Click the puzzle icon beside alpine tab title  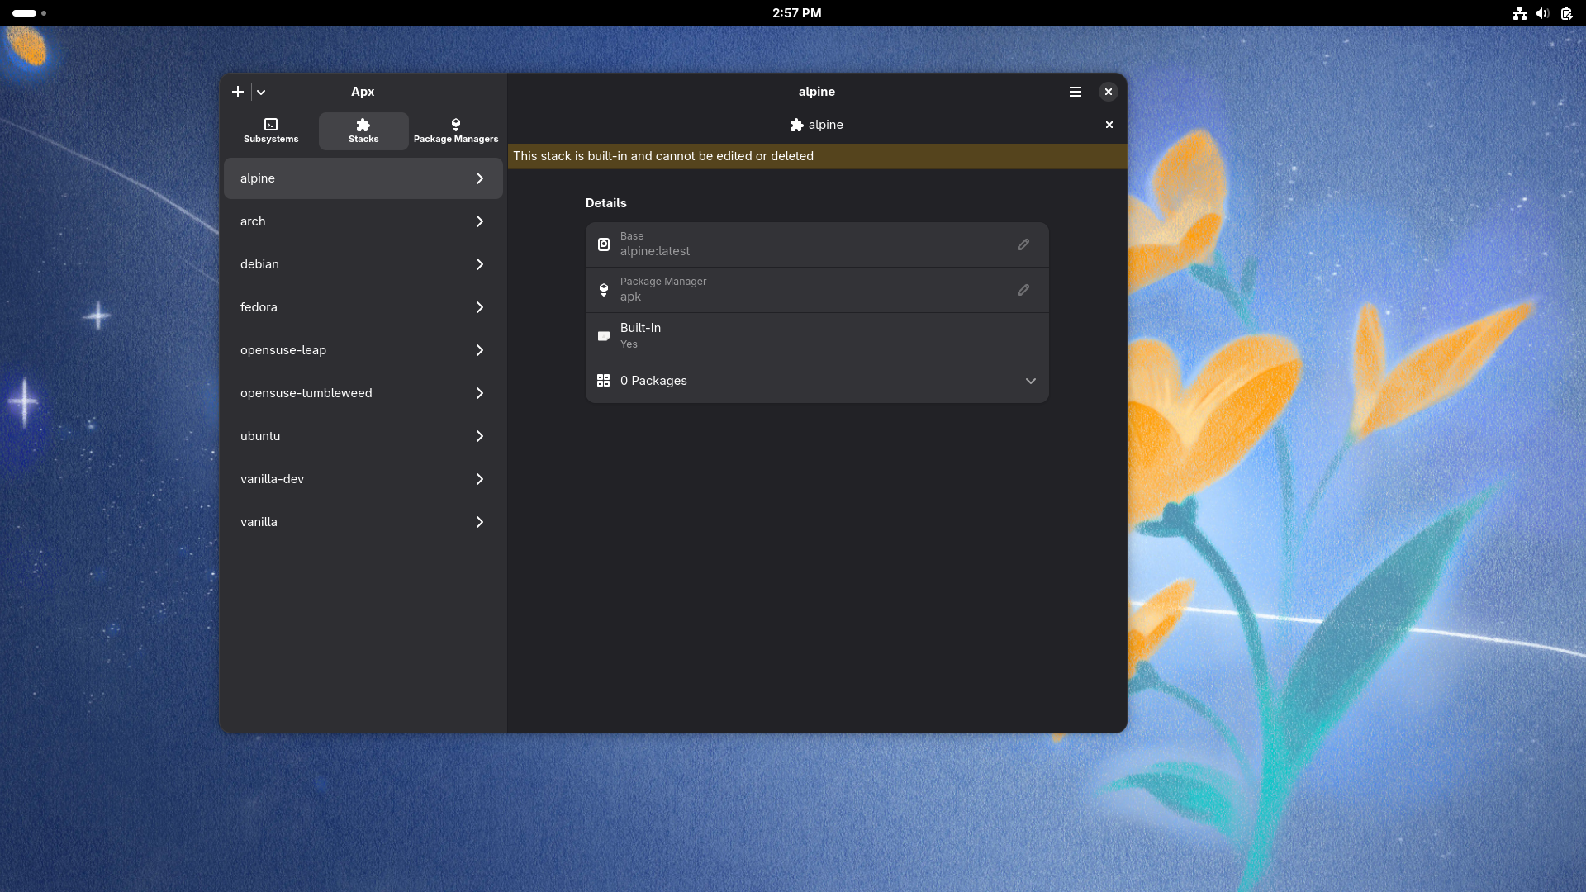[796, 125]
